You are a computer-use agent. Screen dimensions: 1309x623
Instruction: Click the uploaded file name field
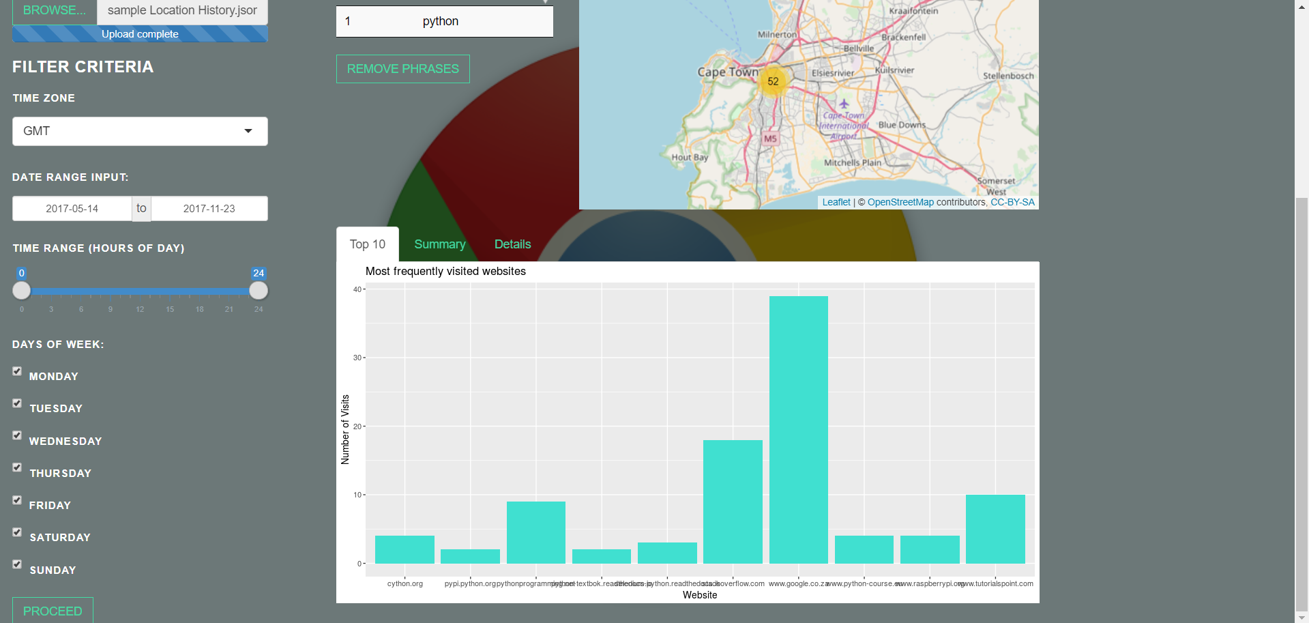[182, 11]
